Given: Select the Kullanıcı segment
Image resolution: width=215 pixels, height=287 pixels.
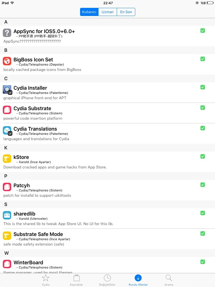Looking at the screenshot, I should [x=89, y=12].
